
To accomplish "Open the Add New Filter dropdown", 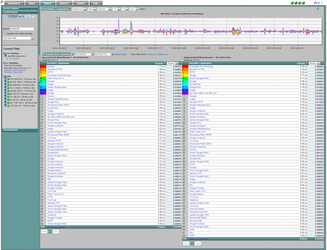I will pos(18,38).
